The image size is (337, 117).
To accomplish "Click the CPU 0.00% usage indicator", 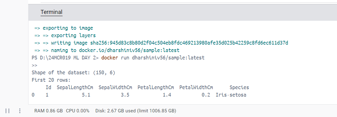I will click(x=77, y=111).
